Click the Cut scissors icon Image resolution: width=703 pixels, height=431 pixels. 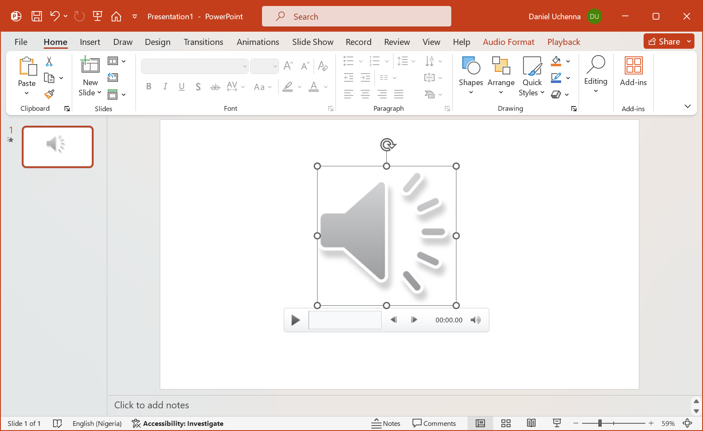pos(49,62)
